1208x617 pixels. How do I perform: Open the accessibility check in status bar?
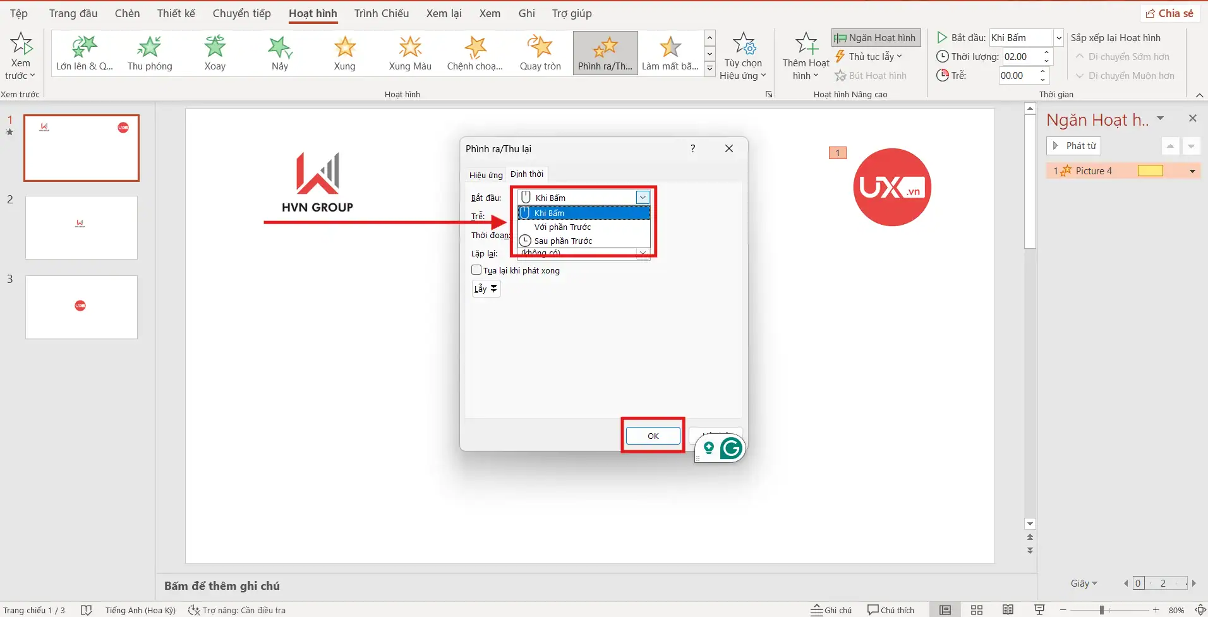coord(237,610)
